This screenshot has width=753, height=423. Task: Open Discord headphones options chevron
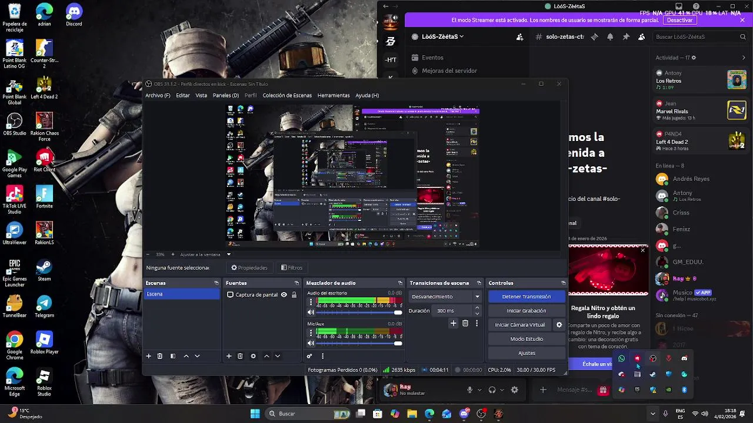click(502, 390)
